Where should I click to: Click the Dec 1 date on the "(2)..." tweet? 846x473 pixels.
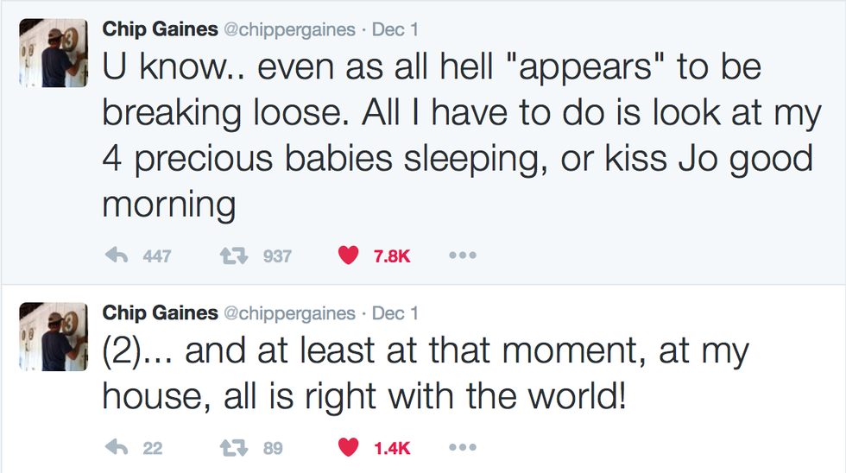pos(395,312)
